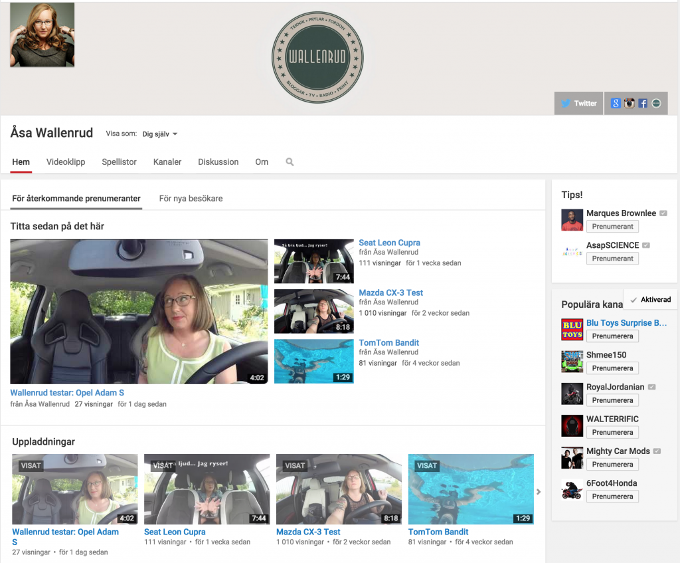Open the Twitter link in the channel banner
The image size is (680, 563).
click(578, 103)
